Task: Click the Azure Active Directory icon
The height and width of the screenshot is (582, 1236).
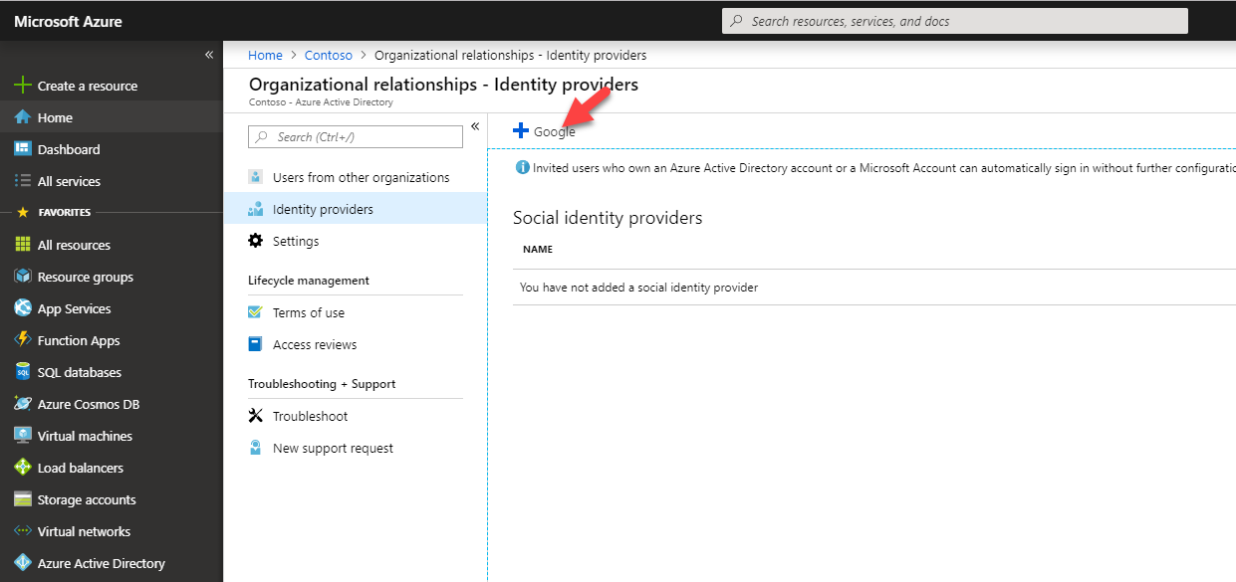Action: coord(22,563)
